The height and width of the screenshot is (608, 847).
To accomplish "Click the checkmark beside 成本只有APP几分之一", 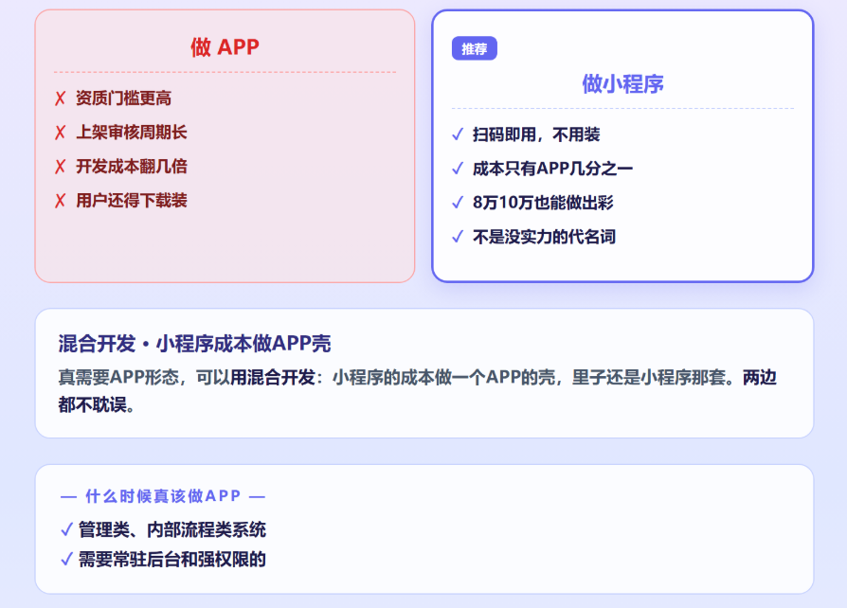I will tap(458, 169).
